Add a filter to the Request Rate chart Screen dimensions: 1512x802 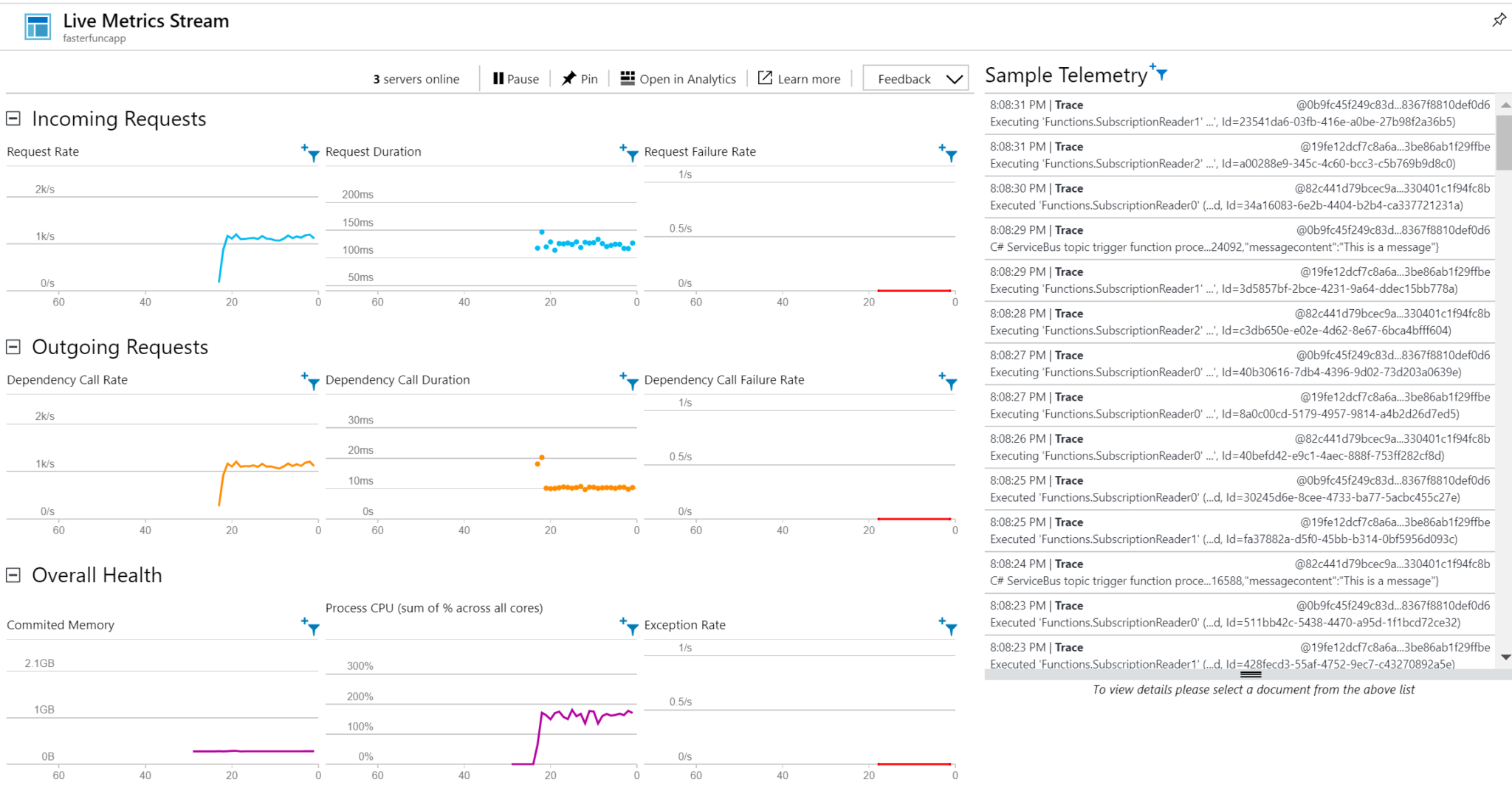[x=310, y=153]
